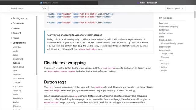196x110 pixels.
Task: Open the Dropdowns docs page
Action: [17, 86]
